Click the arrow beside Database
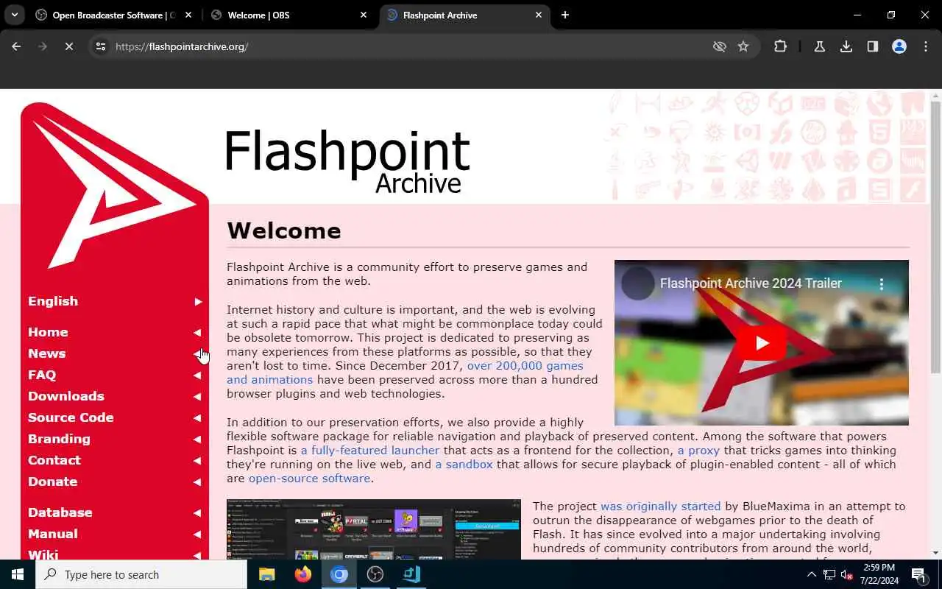Viewport: 942px width, 589px height. 197,513
